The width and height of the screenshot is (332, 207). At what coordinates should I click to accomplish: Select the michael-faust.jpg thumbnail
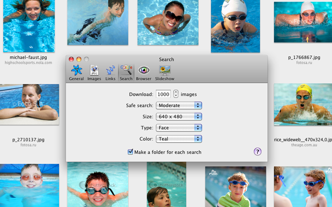[x=29, y=26]
